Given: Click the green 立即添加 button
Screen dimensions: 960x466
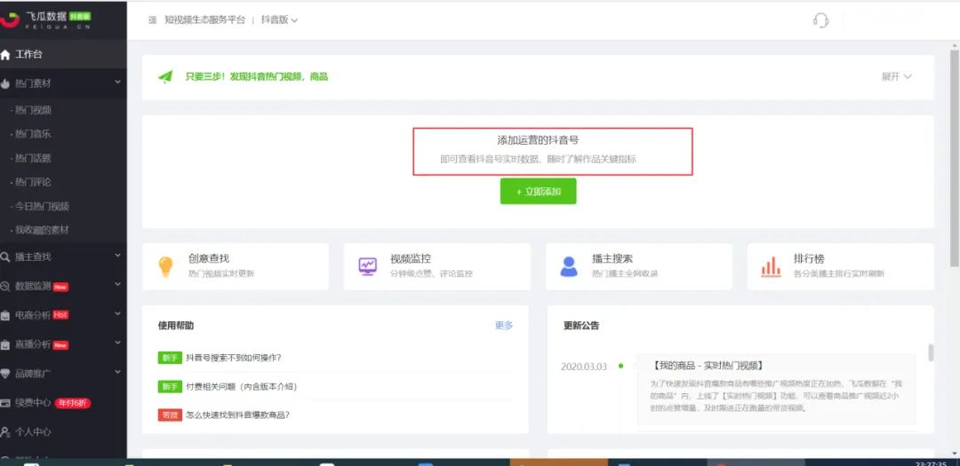Looking at the screenshot, I should tap(538, 191).
